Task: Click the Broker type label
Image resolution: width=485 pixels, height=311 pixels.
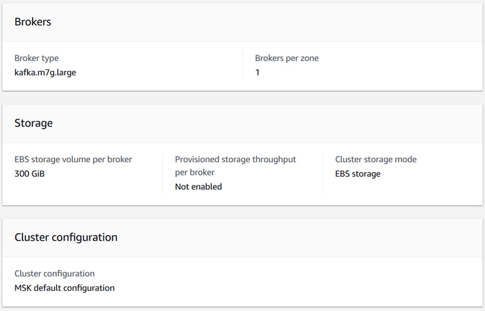Action: [x=36, y=58]
